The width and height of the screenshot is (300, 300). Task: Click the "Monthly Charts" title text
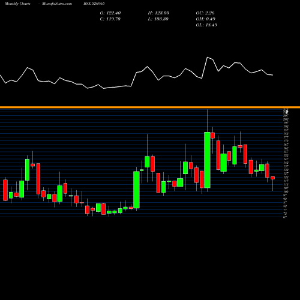pos(17,4)
